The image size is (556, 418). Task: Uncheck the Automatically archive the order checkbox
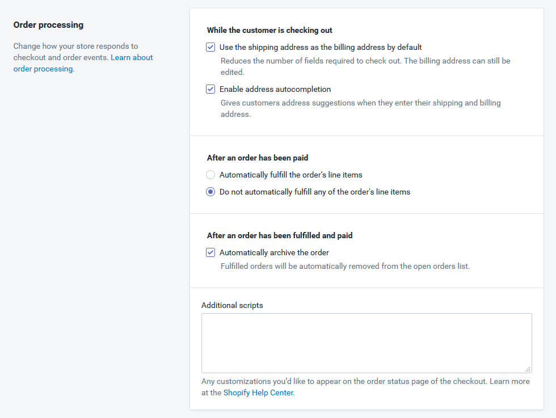(210, 252)
